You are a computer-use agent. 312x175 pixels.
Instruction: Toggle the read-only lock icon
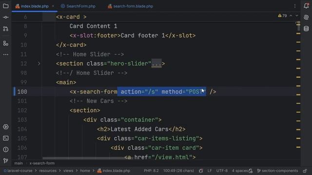click(305, 171)
